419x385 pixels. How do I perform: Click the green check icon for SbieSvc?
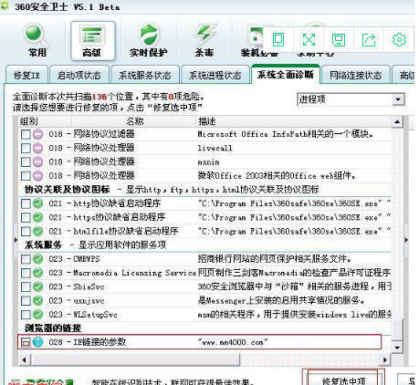pyautogui.click(x=38, y=286)
